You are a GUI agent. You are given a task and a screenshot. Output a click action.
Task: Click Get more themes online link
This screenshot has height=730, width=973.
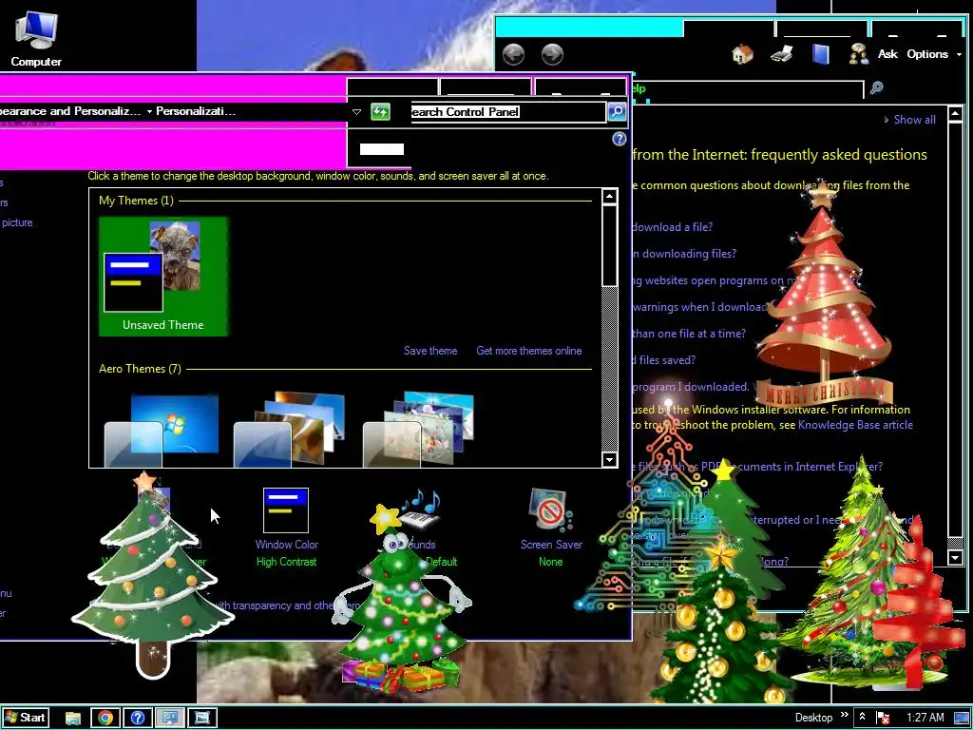[x=528, y=351]
